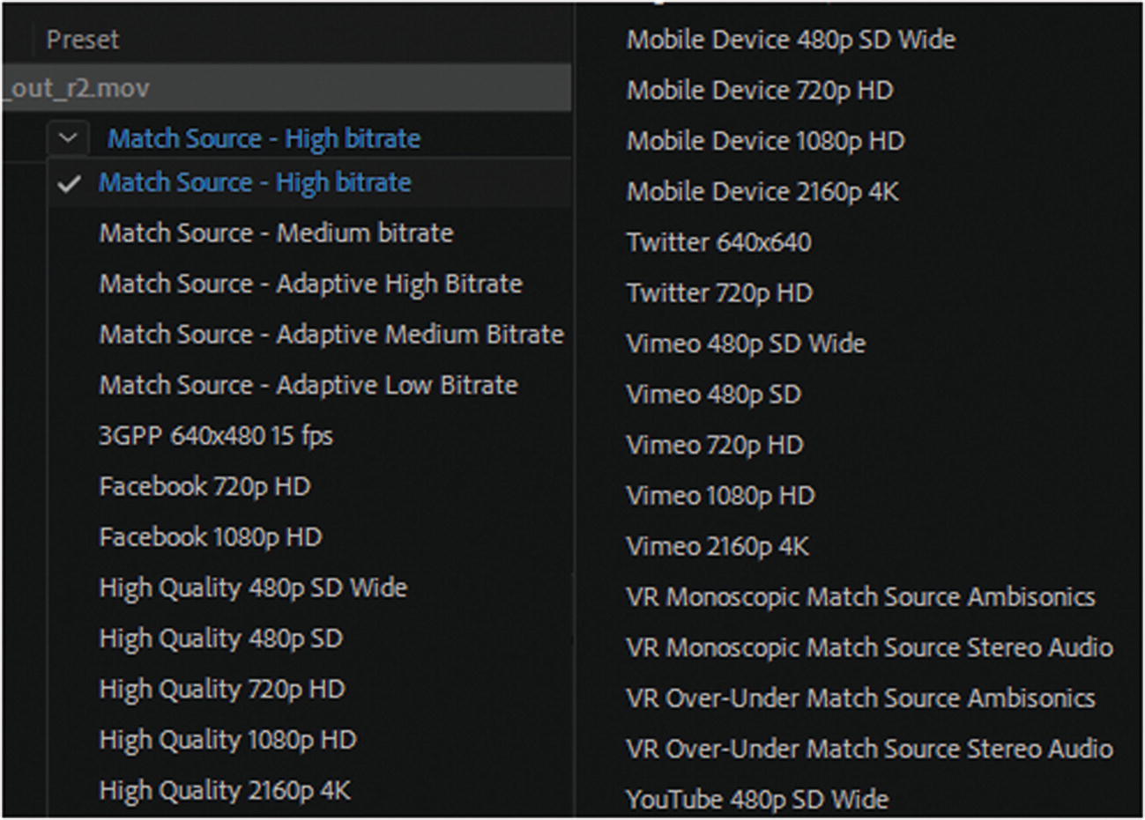Select checked Match Source - High bitrate item
This screenshot has width=1145, height=820.
(255, 183)
